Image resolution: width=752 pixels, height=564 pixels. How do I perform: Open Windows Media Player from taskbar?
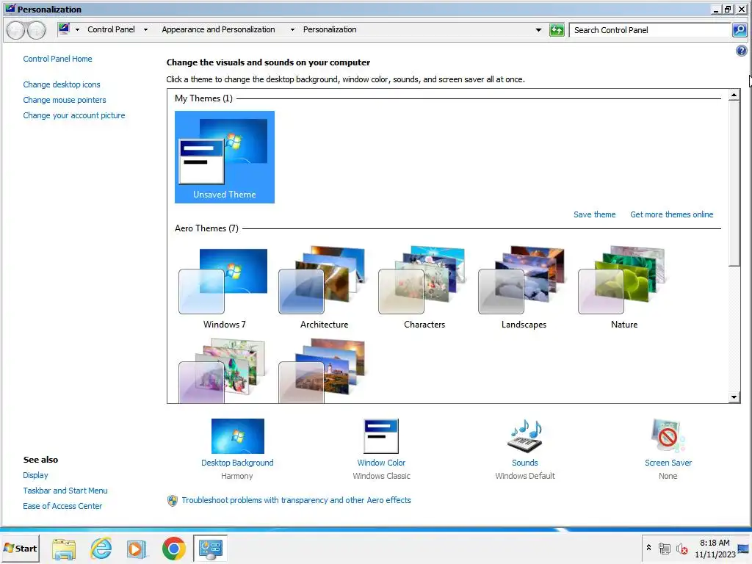pyautogui.click(x=137, y=548)
